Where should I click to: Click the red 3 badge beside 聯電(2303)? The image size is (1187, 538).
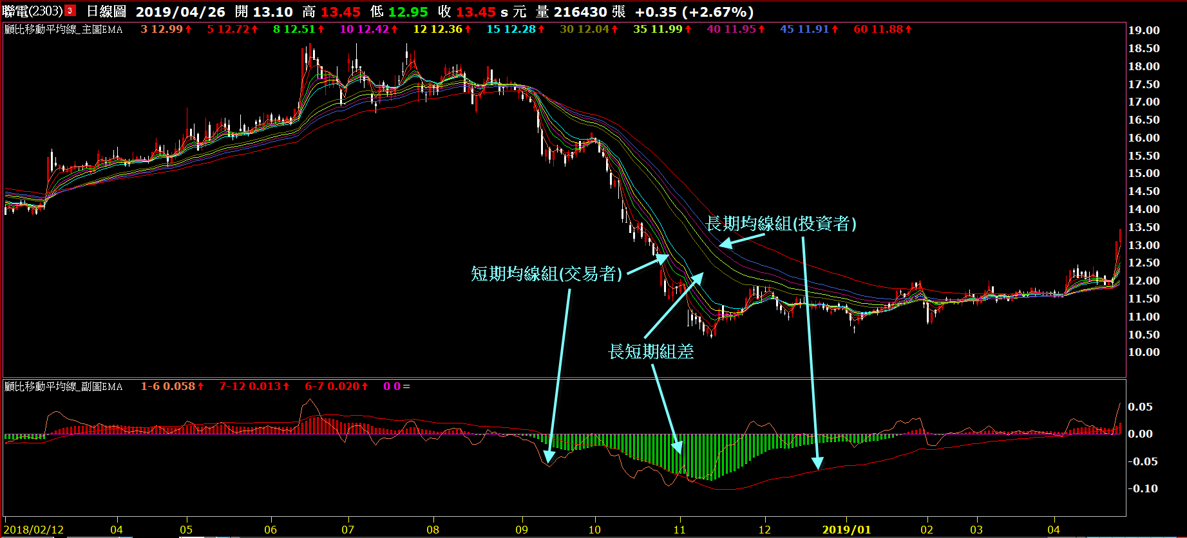[x=70, y=11]
